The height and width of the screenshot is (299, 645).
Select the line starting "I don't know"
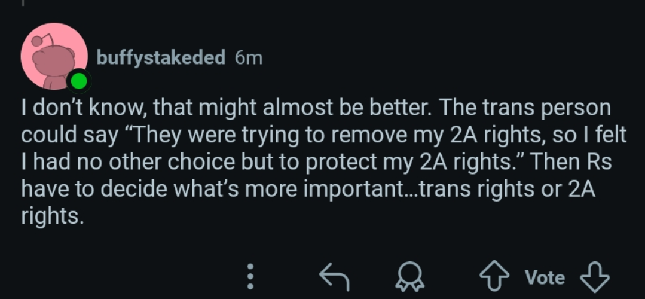[x=316, y=108]
